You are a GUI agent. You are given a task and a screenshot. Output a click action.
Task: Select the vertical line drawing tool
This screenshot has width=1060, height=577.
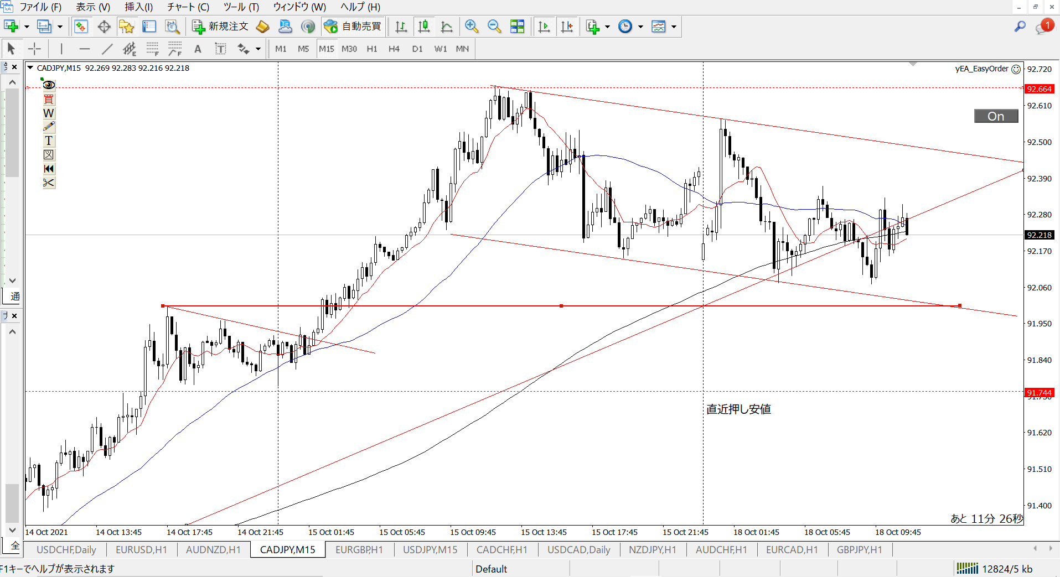pyautogui.click(x=61, y=49)
